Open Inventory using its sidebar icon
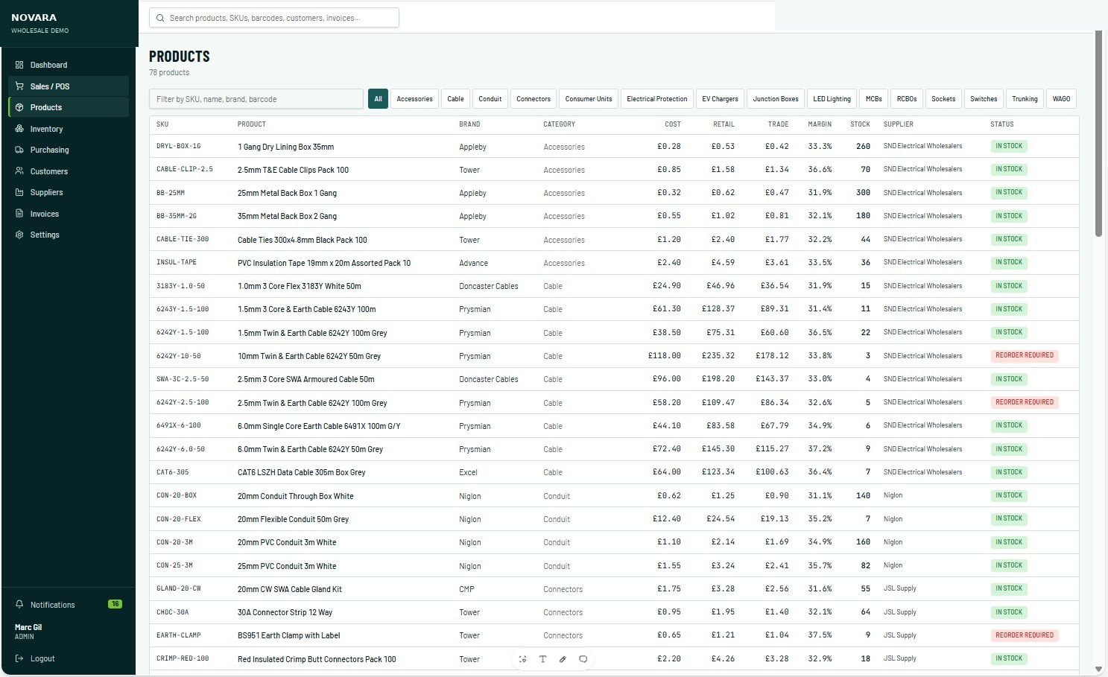Screen dimensions: 1108x677 coord(19,129)
